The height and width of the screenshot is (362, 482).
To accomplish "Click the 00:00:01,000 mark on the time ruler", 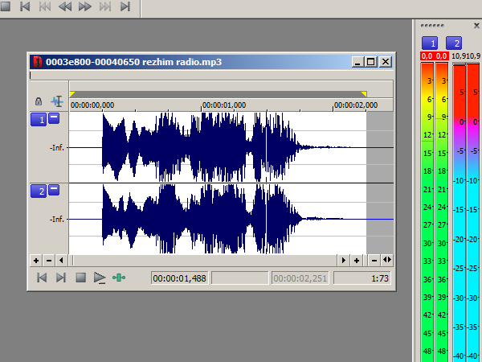I will point(224,105).
